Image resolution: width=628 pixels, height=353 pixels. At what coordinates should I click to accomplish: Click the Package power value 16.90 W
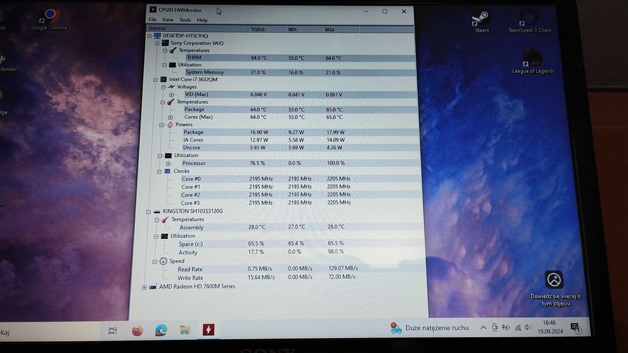tap(259, 132)
